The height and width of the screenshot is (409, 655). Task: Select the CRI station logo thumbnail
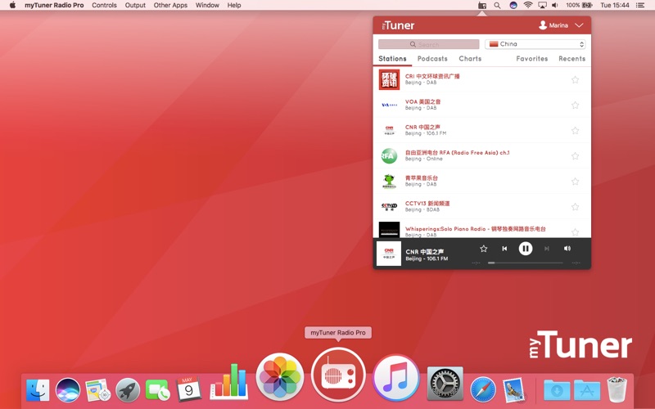pyautogui.click(x=390, y=79)
